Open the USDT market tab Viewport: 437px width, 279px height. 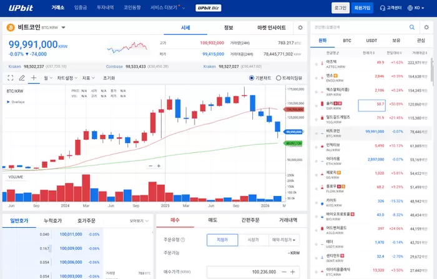(371, 40)
